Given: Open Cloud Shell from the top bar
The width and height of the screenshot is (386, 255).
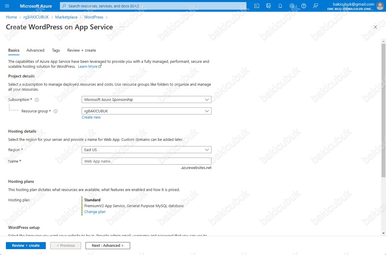Looking at the screenshot, I should (x=257, y=6).
